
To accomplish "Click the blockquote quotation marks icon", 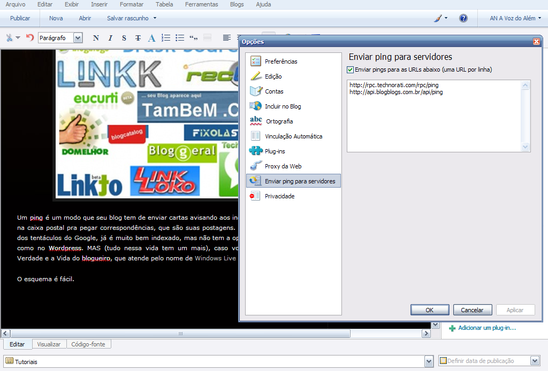I will (x=193, y=38).
